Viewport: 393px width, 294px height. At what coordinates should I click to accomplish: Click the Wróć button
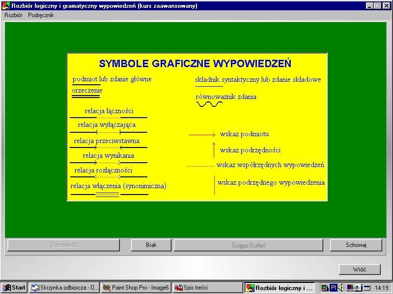pos(360,269)
